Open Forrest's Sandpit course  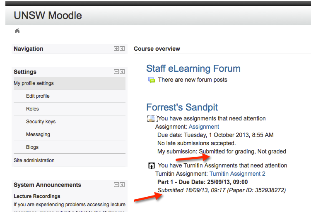[x=182, y=107]
